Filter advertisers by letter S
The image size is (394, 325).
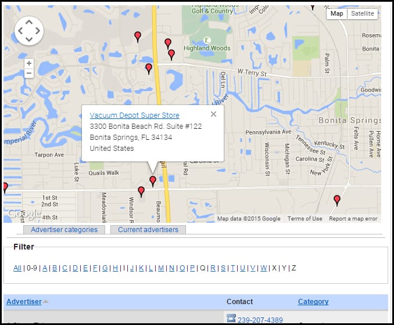pyautogui.click(x=223, y=268)
